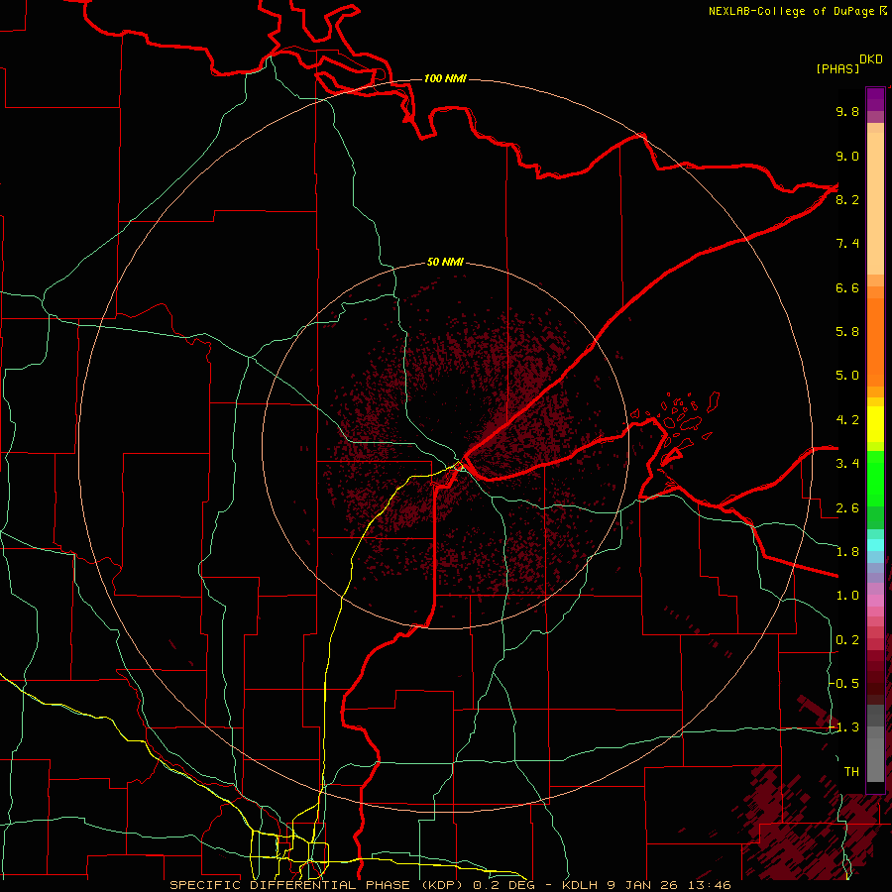Screen dimensions: 892x892
Task: Click the 4.2 legend value
Action: 847,420
